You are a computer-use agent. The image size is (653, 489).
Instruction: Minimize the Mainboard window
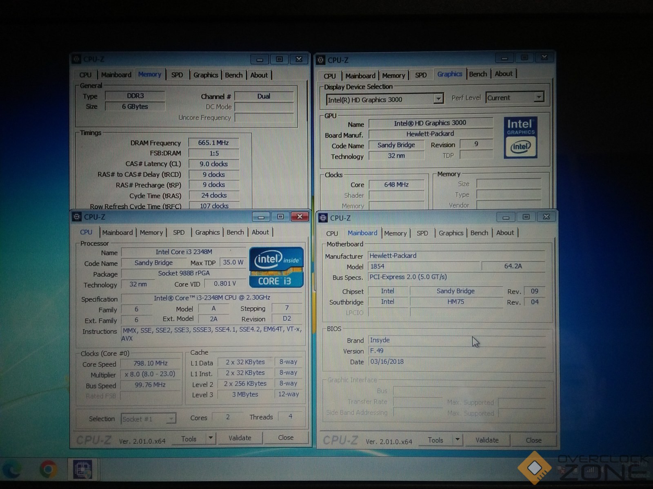(x=506, y=217)
